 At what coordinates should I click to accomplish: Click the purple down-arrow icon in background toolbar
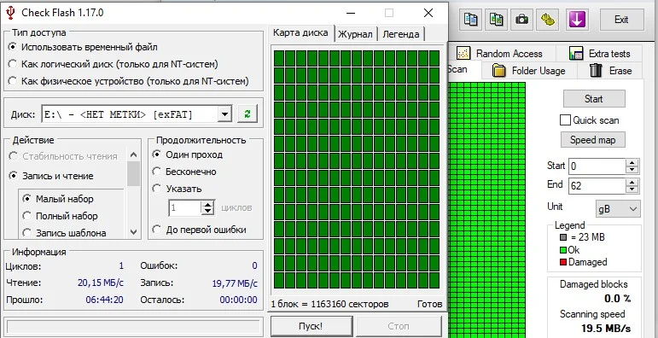click(577, 20)
